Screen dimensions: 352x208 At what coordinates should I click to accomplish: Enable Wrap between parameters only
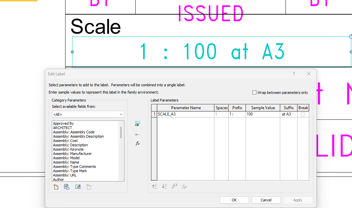pos(254,92)
